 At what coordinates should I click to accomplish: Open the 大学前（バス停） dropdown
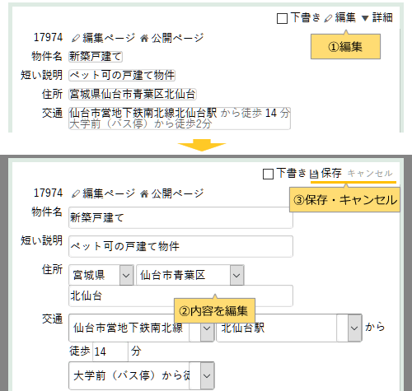[142, 375]
